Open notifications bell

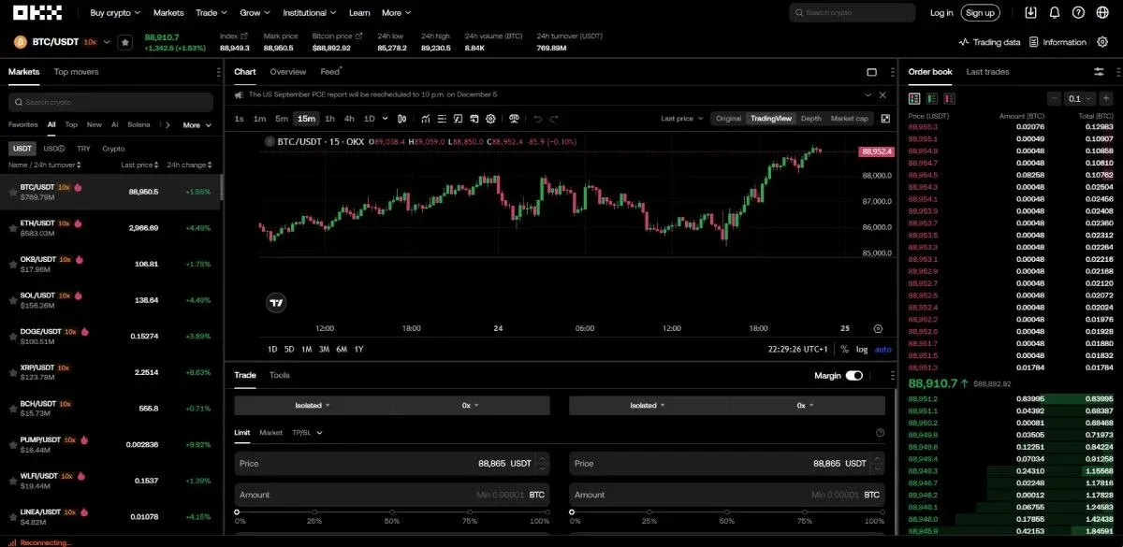[x=1055, y=13]
